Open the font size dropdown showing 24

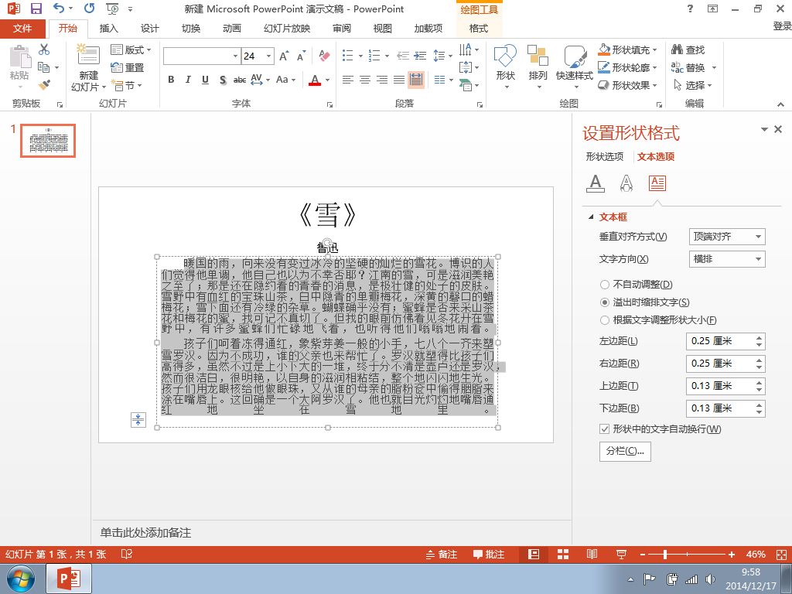269,56
